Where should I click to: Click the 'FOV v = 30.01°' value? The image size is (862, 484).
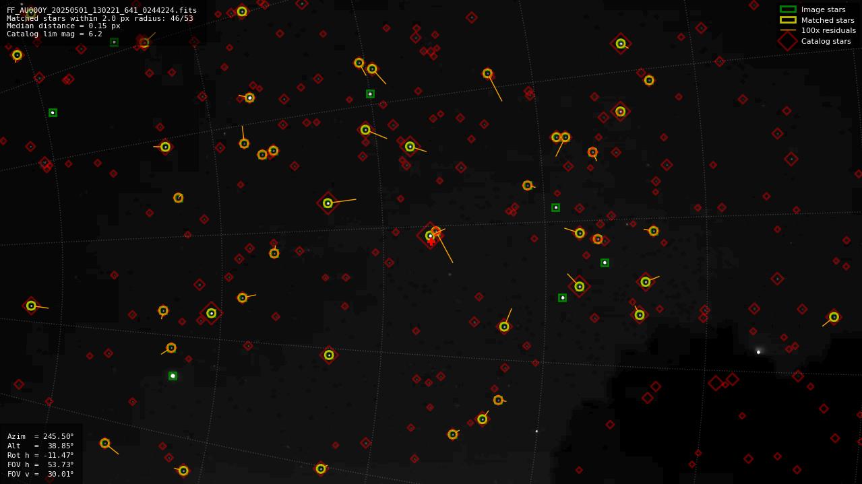(x=40, y=474)
